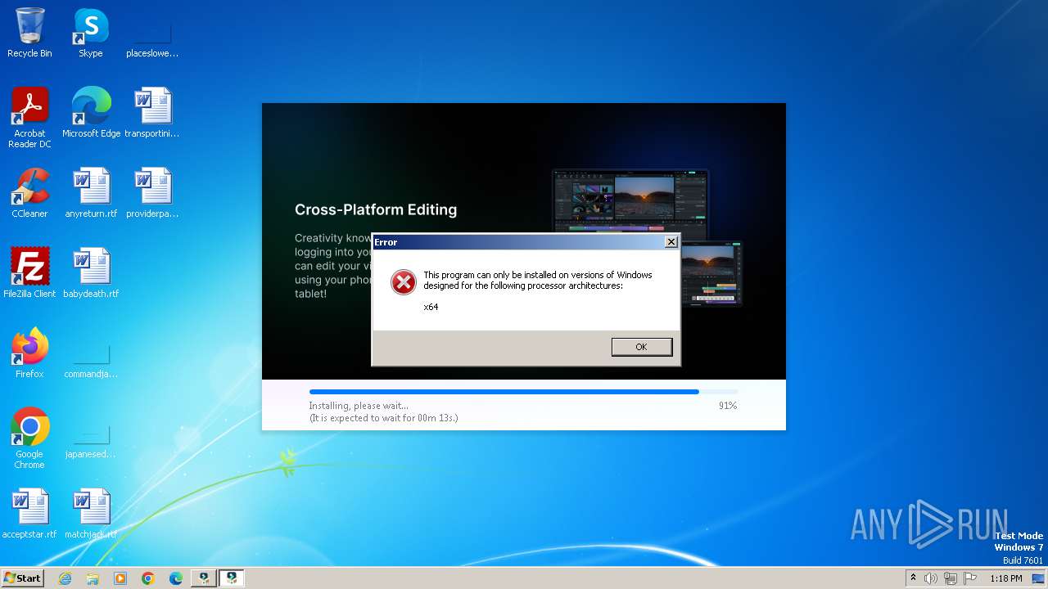Open the Recycle Bin desktop icon

(29, 34)
